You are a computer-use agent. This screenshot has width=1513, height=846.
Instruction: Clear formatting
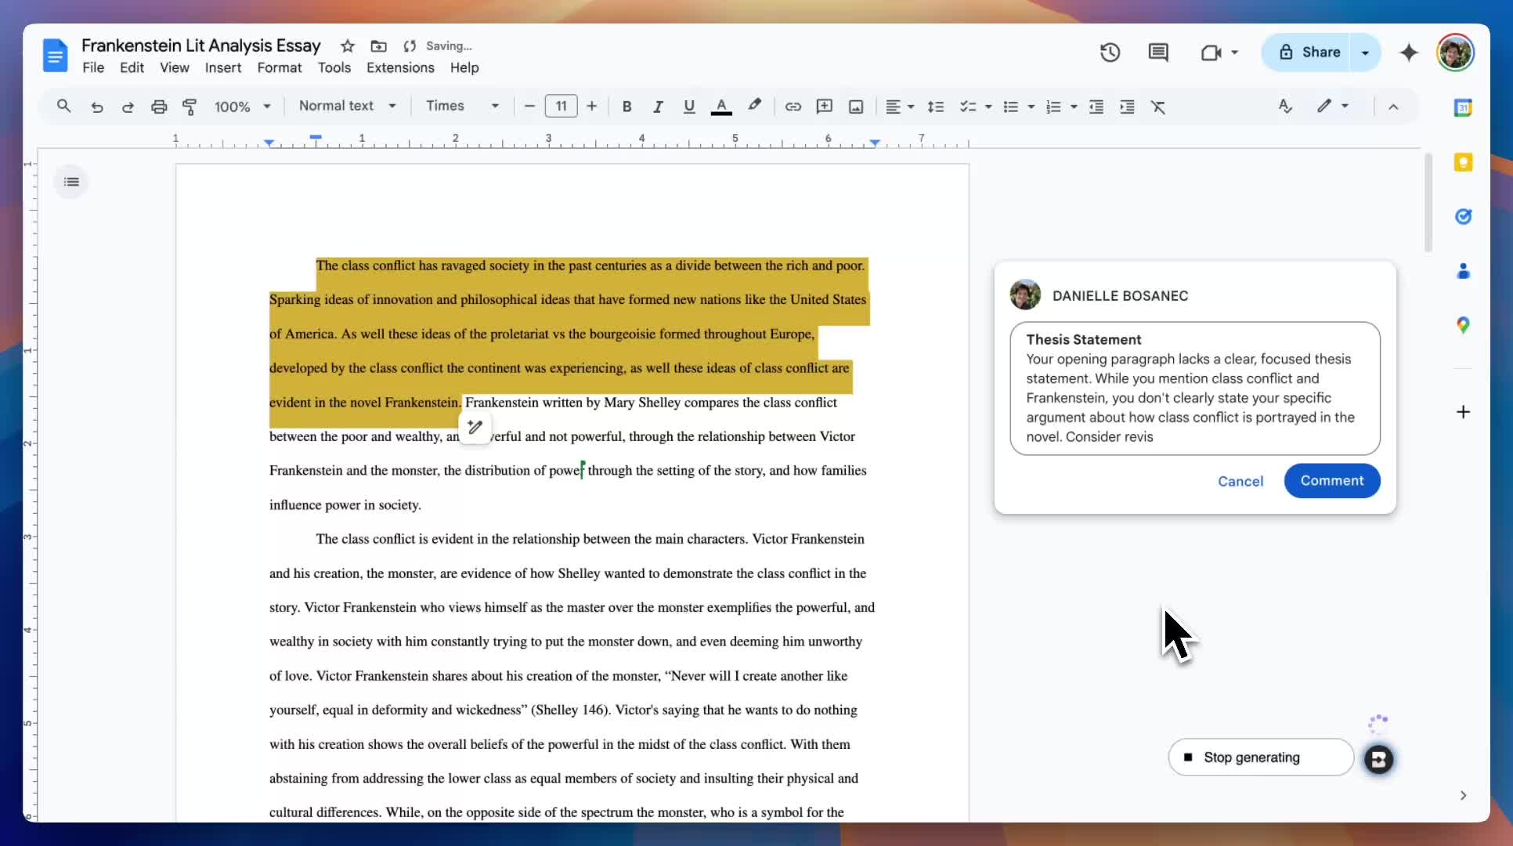[x=1158, y=107]
